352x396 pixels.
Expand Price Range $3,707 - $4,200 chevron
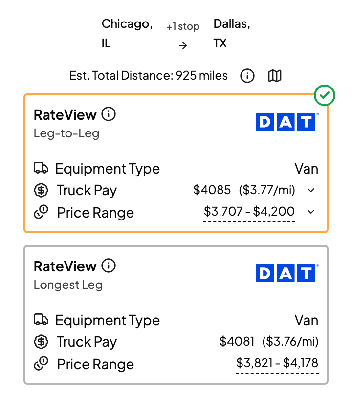tap(311, 212)
